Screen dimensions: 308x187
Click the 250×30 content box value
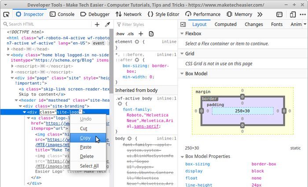242,111
